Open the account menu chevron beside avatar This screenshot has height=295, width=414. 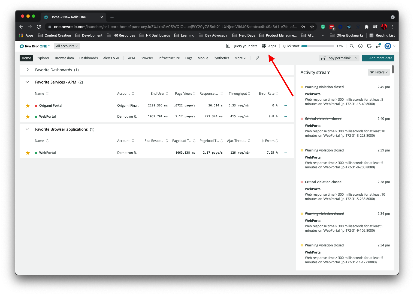[394, 46]
